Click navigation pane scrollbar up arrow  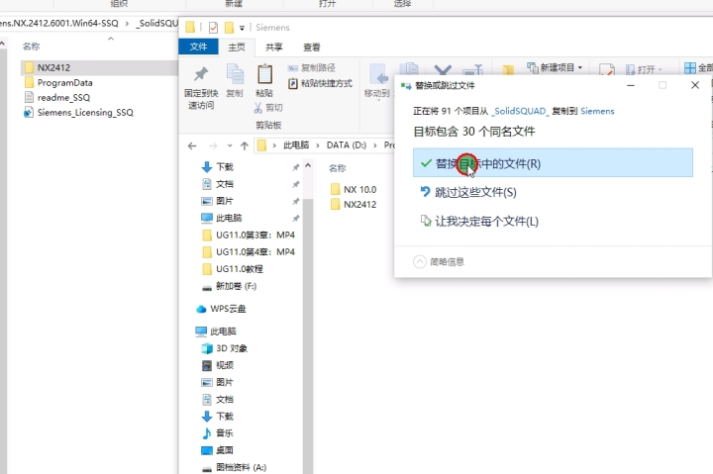[x=308, y=166]
